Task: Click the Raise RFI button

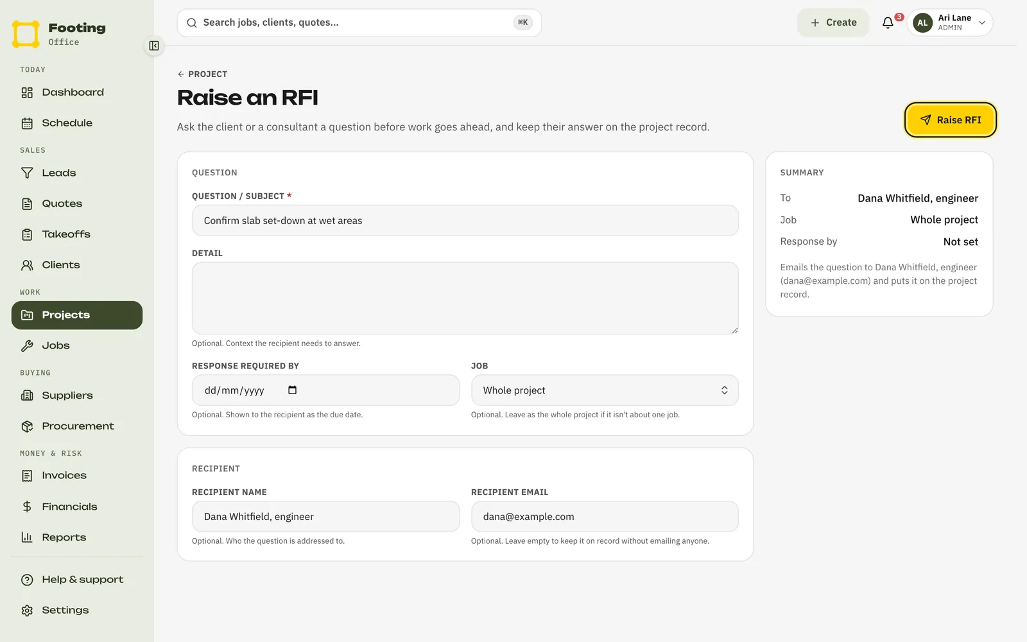Action: point(951,120)
